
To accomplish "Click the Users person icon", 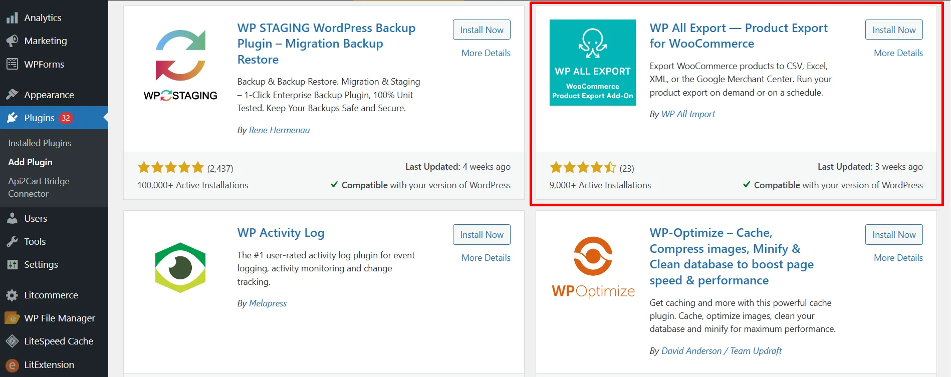I will [12, 218].
